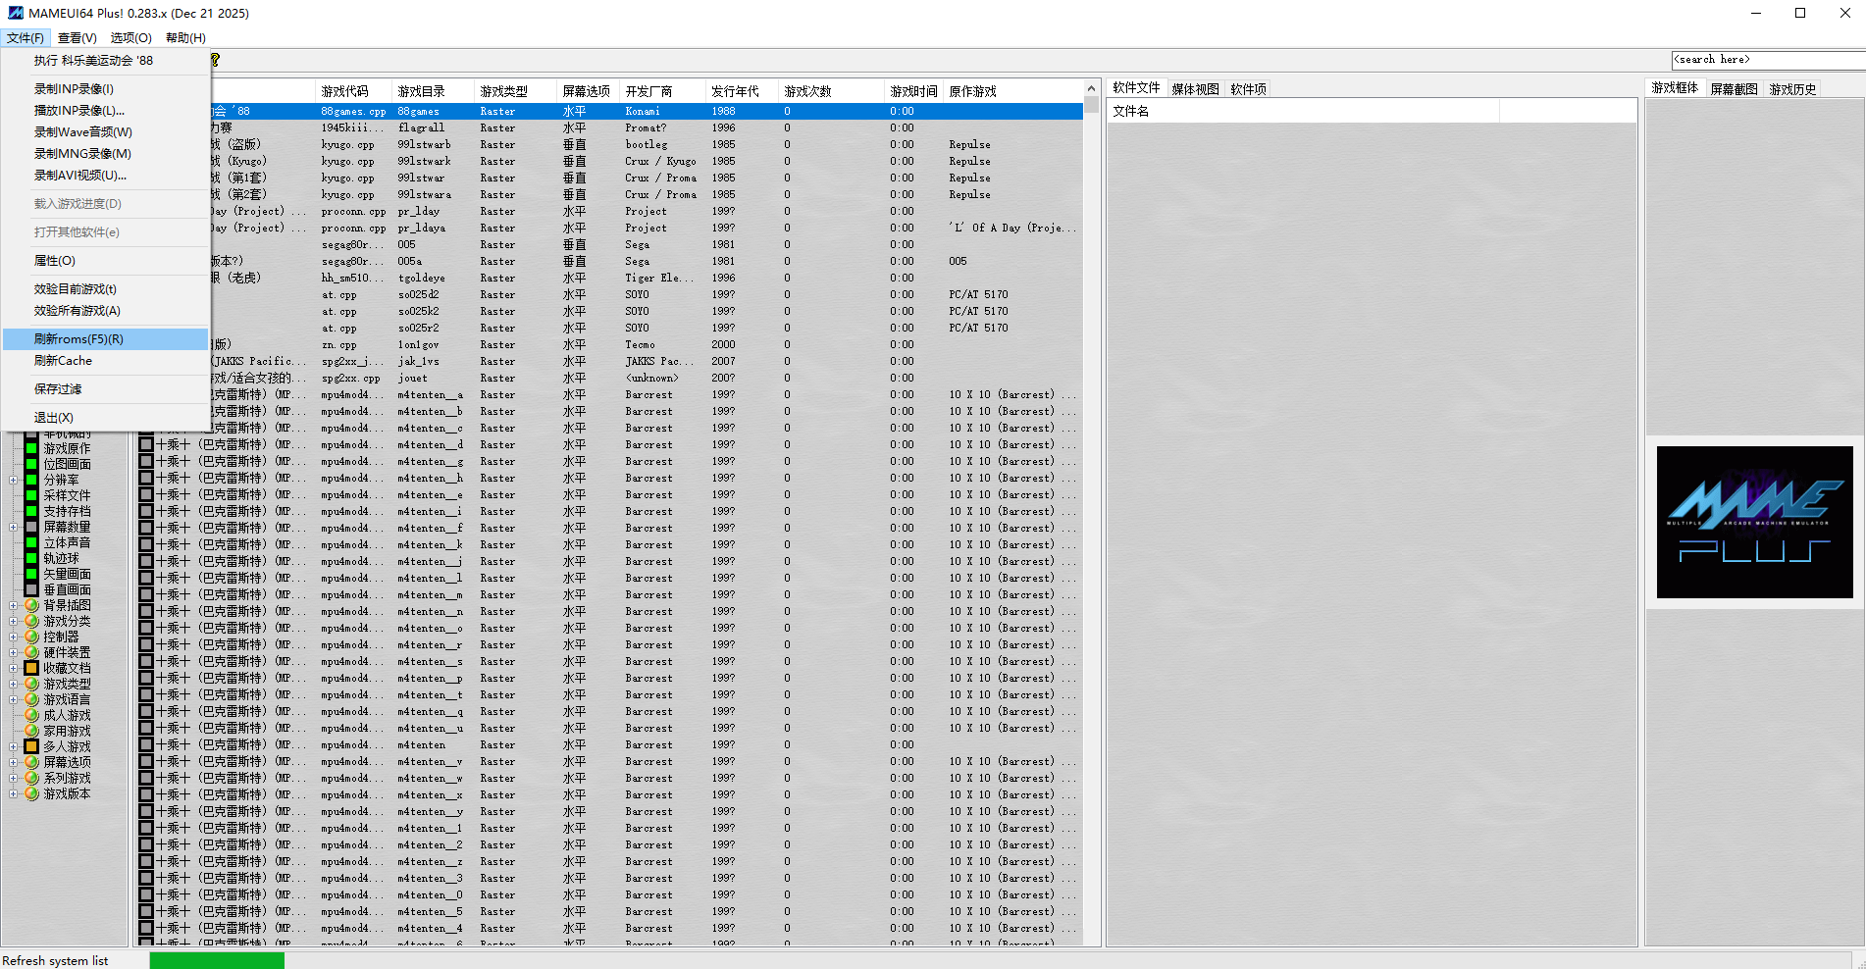The image size is (1866, 969).
Task: Click the green progress bar in status bar
Action: coord(216,959)
